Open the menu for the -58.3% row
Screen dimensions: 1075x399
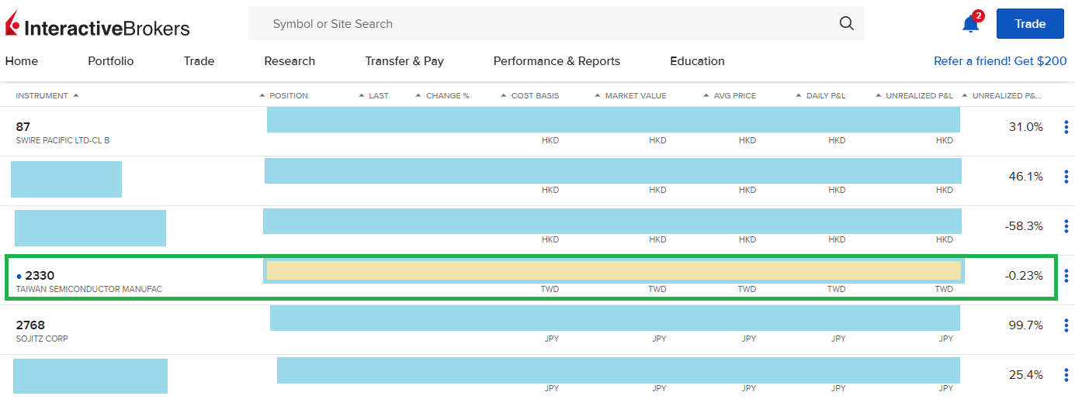(1066, 226)
